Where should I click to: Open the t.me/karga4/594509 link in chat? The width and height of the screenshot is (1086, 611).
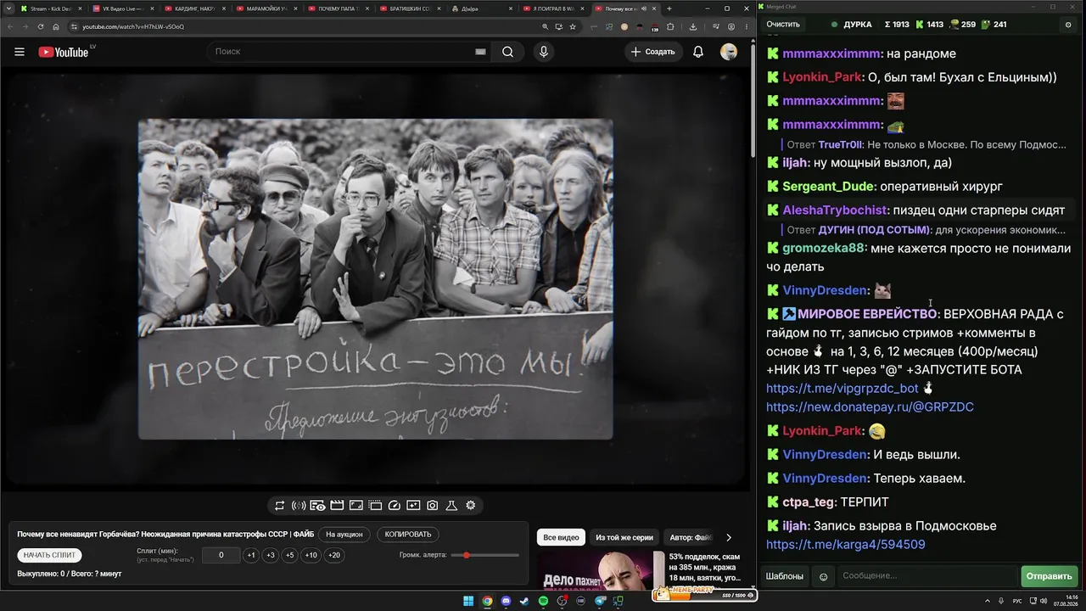846,545
